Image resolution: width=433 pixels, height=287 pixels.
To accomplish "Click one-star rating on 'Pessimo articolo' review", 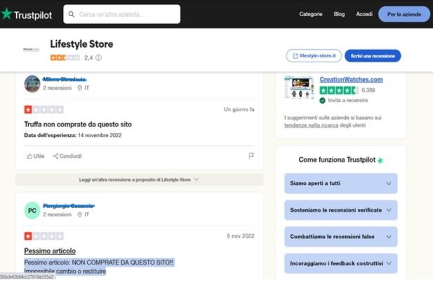I will click(44, 236).
